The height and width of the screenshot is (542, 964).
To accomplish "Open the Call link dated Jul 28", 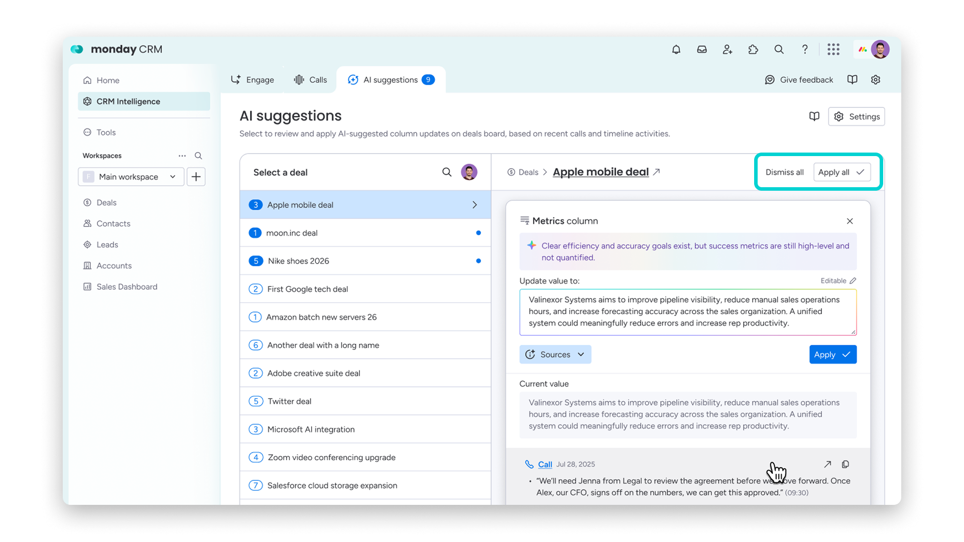I will pyautogui.click(x=545, y=465).
